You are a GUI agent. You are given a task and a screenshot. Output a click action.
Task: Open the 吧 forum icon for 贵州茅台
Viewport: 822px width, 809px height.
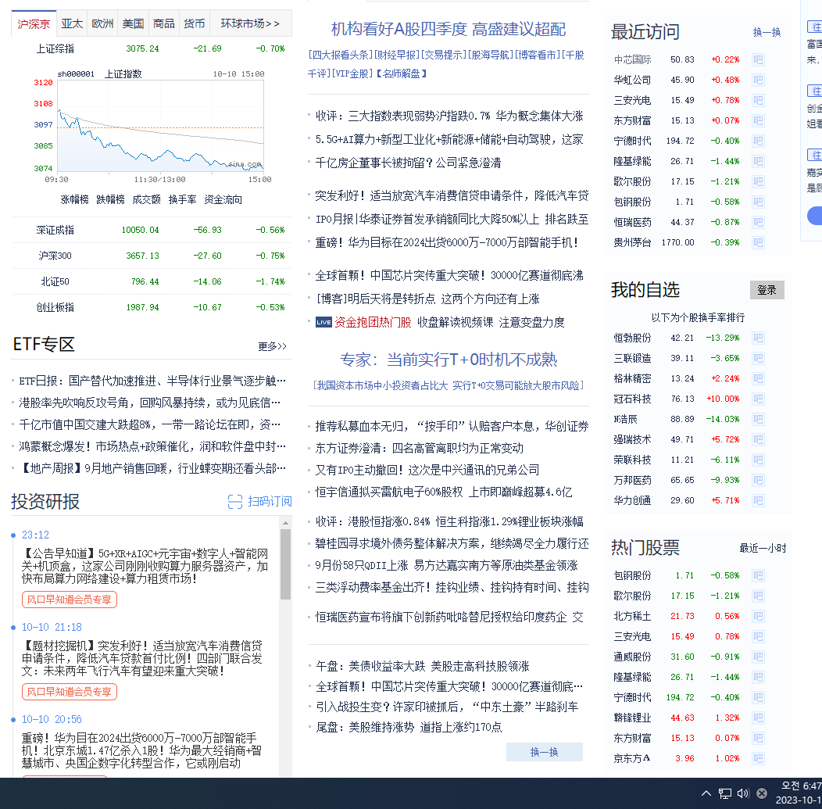(x=757, y=243)
